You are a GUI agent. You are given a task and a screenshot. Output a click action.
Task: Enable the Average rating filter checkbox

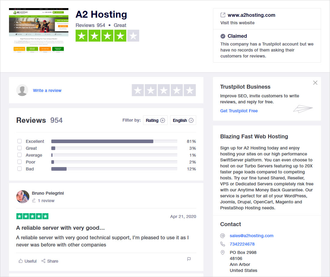(19, 155)
